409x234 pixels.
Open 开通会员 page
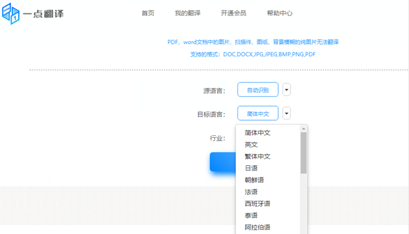coord(233,13)
